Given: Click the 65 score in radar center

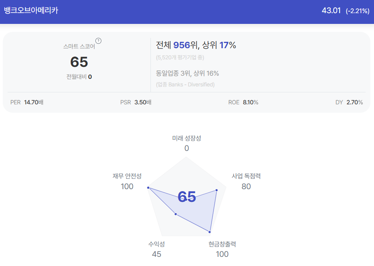Looking at the screenshot, I should click(187, 197).
